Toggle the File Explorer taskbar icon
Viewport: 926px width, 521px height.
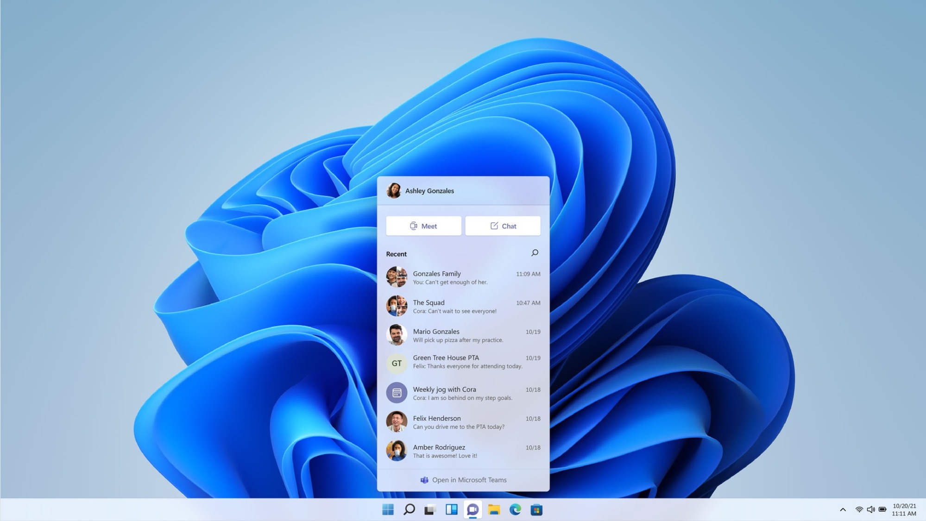tap(495, 509)
